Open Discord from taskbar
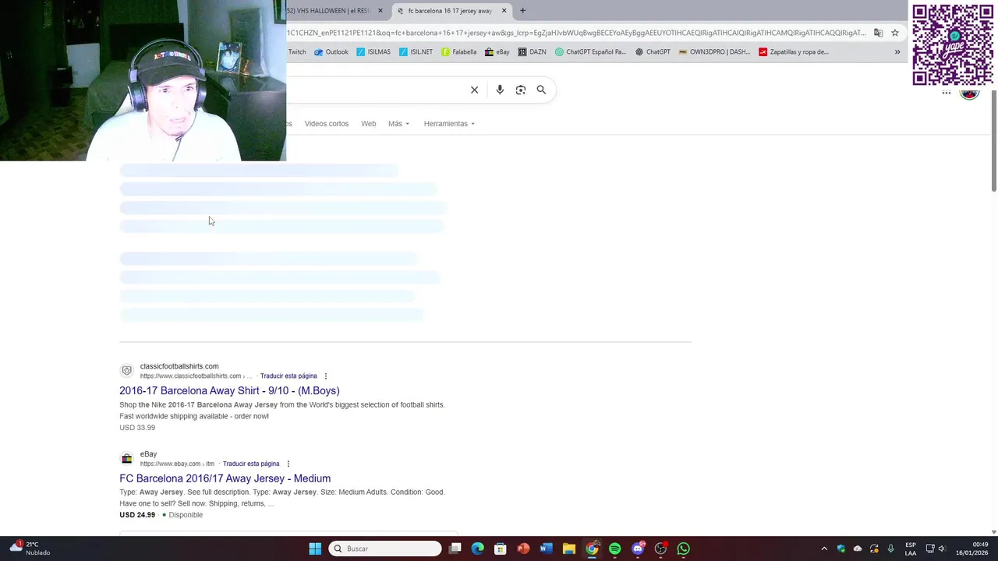This screenshot has width=998, height=561. tap(638, 549)
